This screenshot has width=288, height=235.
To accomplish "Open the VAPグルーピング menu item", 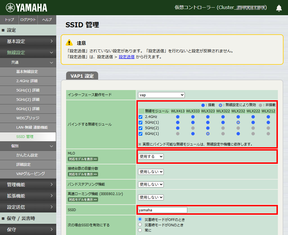I will [28, 174].
